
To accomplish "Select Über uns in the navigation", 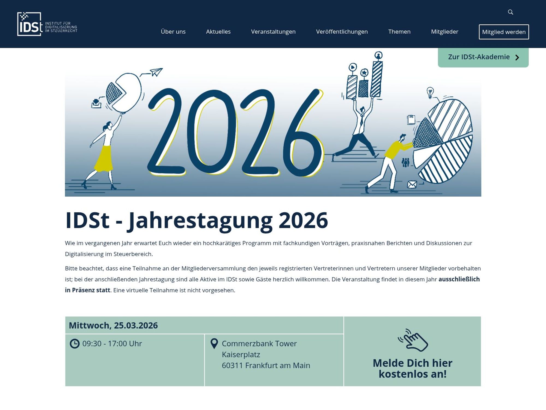I will [x=173, y=31].
